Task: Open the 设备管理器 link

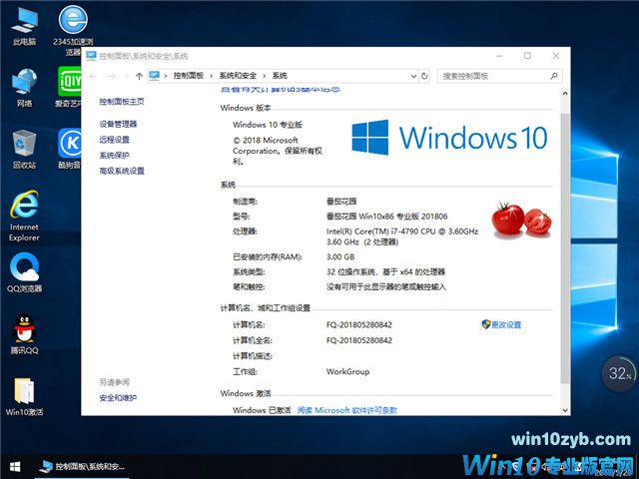Action: [118, 124]
